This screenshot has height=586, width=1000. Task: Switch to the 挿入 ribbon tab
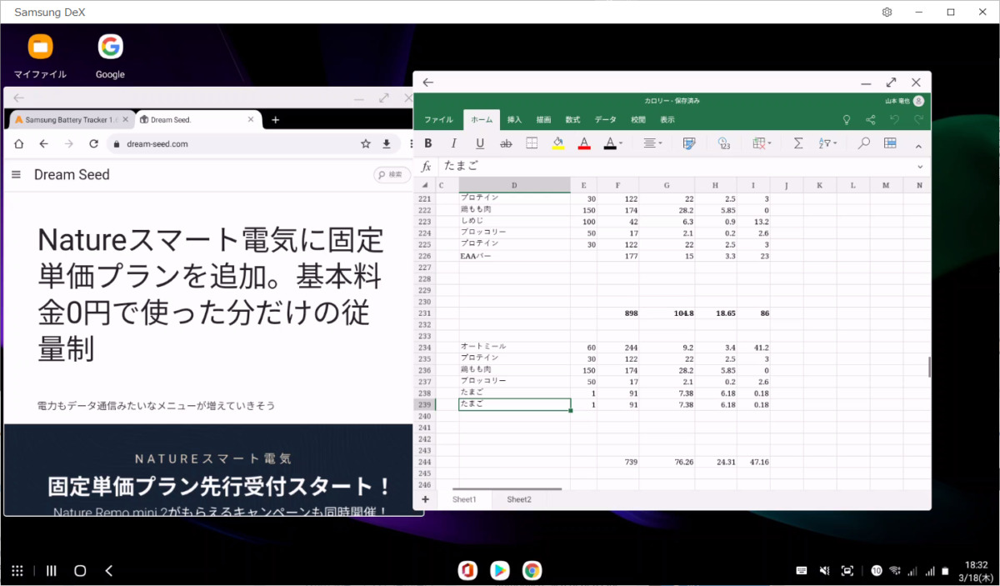514,120
